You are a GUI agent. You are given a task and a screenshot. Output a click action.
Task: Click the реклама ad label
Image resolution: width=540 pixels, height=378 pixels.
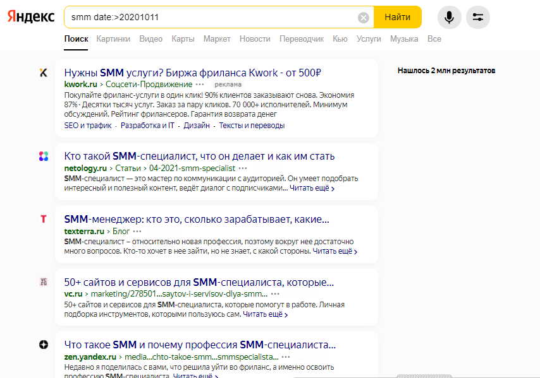pyautogui.click(x=228, y=85)
